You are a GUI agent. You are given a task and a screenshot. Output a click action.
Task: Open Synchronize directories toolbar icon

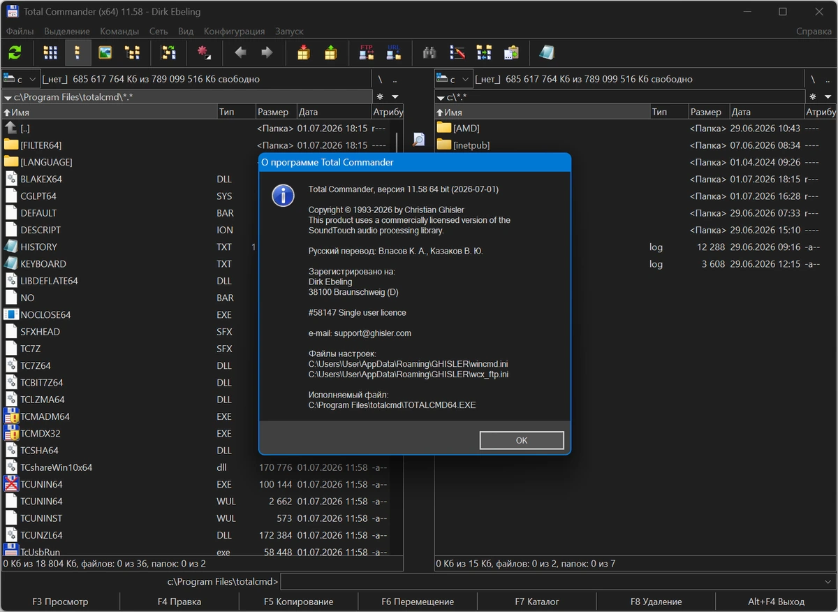pos(484,52)
